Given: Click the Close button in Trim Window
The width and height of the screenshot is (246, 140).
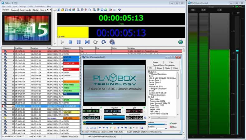Looking at the screenshot, I should tap(173, 127).
